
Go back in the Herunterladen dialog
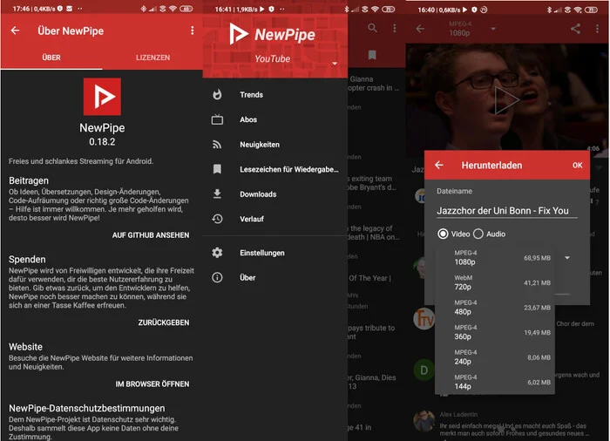[439, 165]
